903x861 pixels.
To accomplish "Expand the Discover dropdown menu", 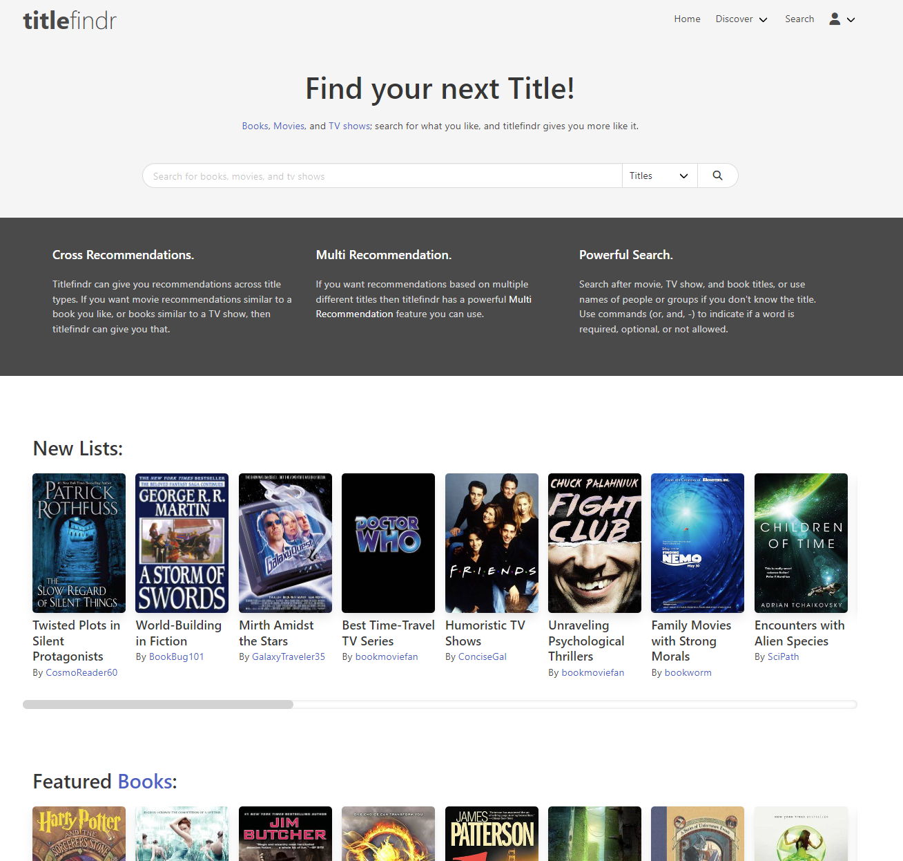I will point(741,19).
